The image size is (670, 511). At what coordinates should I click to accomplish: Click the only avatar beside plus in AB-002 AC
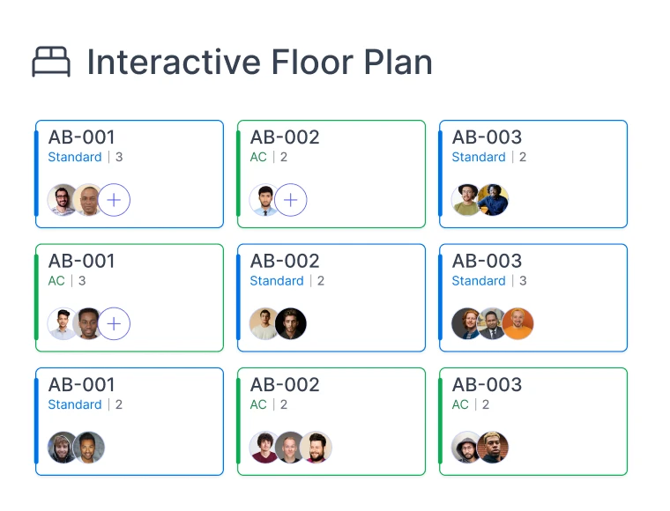tap(264, 200)
